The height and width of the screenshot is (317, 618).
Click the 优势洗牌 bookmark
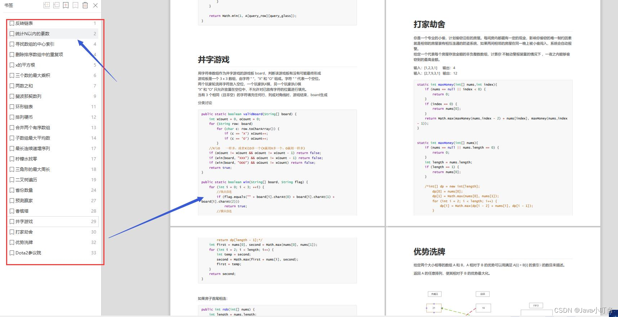coord(53,243)
